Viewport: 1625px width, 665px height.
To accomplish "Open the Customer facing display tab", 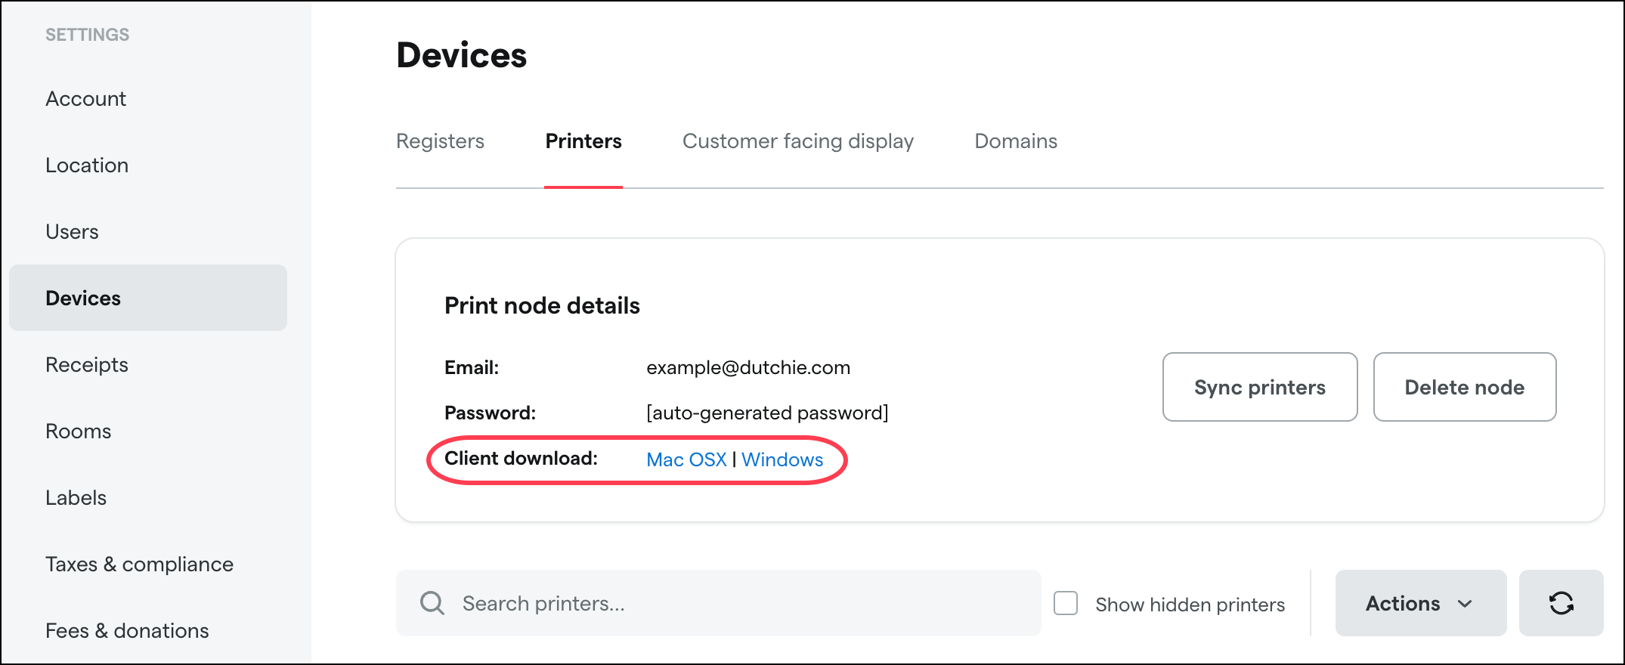I will coord(798,141).
